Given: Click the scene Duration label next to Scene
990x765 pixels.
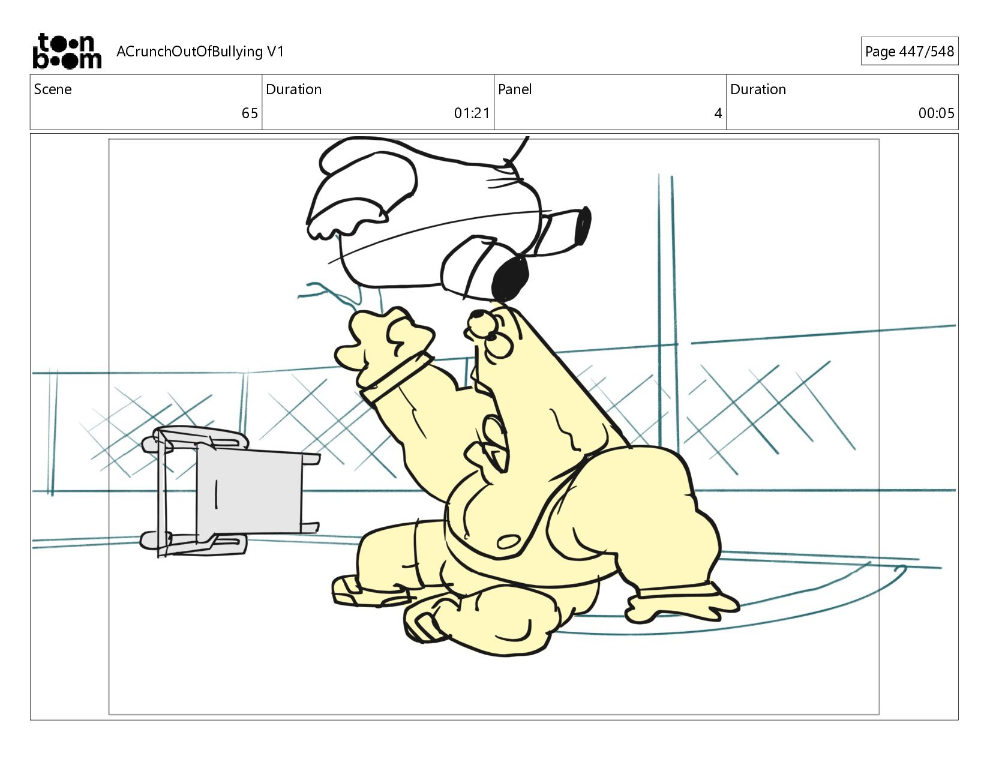Looking at the screenshot, I should tap(293, 89).
